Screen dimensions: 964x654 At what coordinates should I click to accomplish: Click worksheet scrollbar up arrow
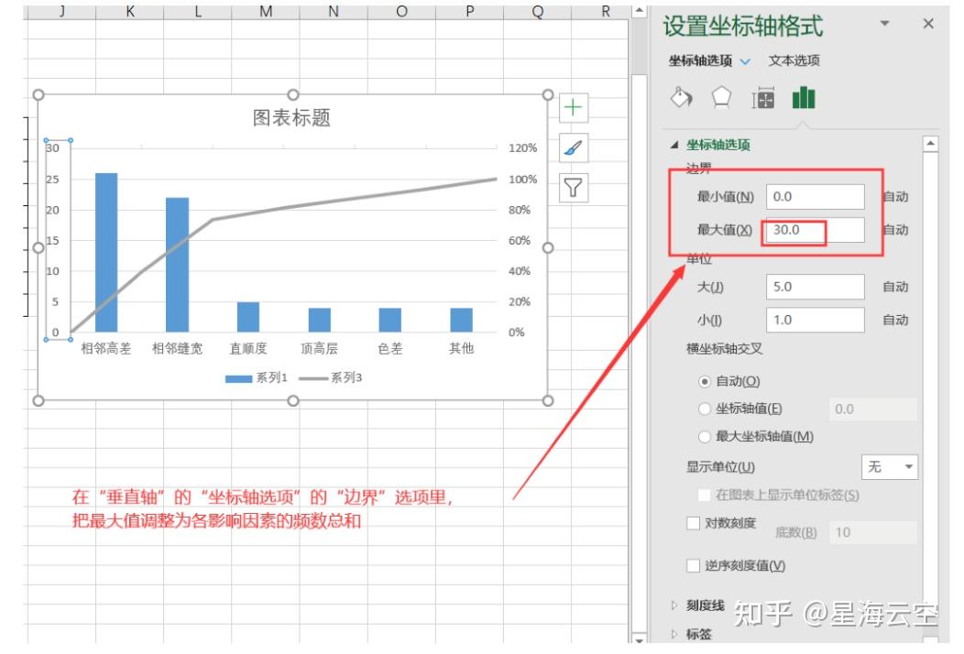[640, 10]
